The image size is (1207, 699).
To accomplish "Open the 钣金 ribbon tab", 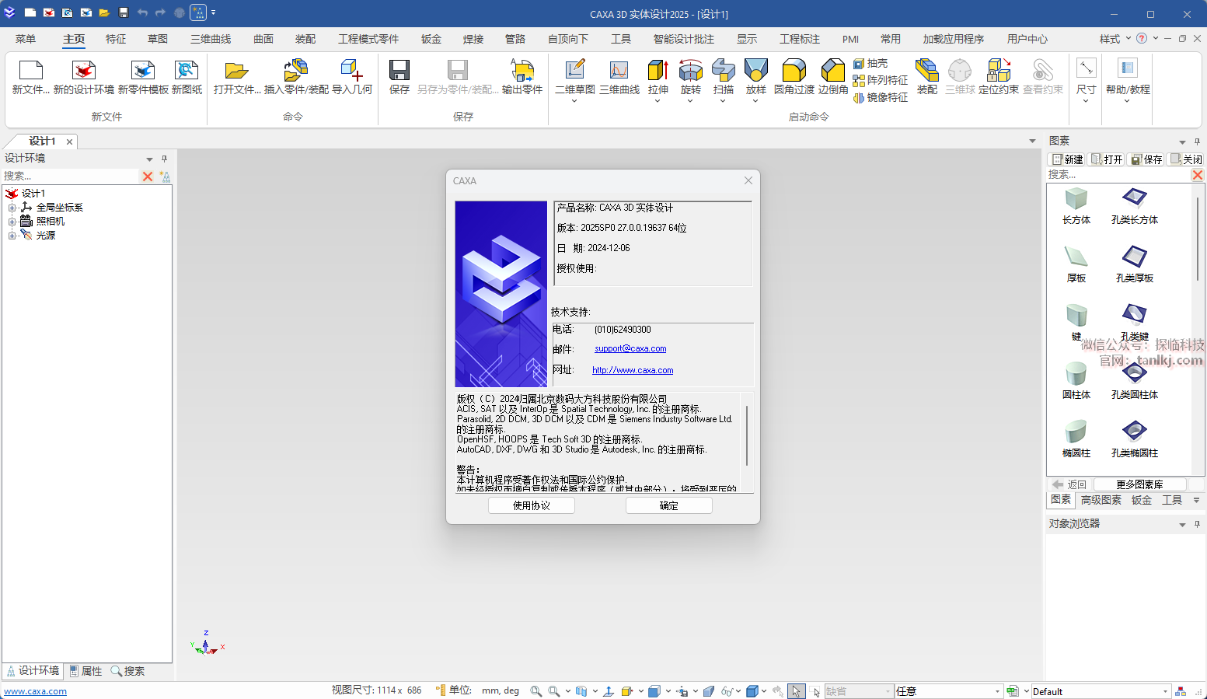I will click(x=431, y=39).
